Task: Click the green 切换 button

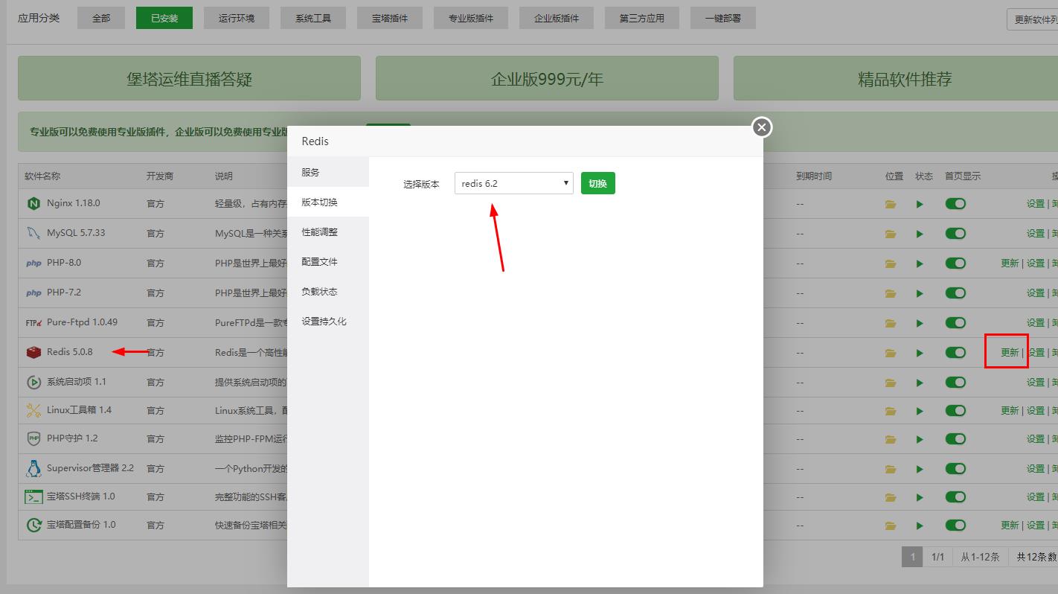Action: [x=597, y=182]
